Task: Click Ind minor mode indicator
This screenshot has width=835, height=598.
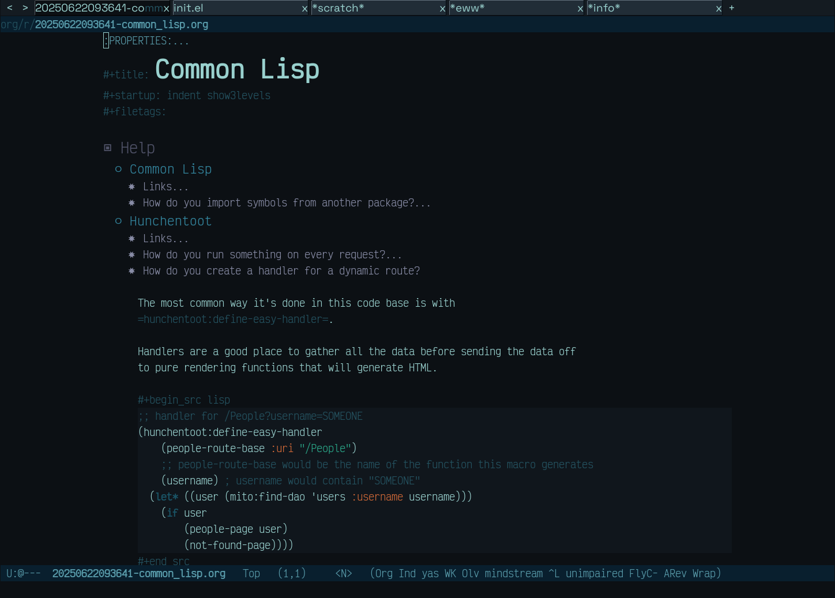Action: pos(407,574)
